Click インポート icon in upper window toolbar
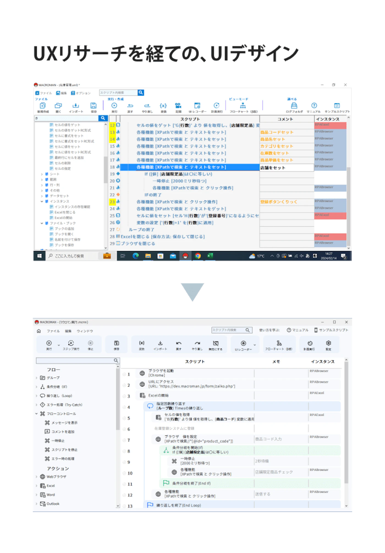This screenshot has height=553, width=385. pos(76,106)
